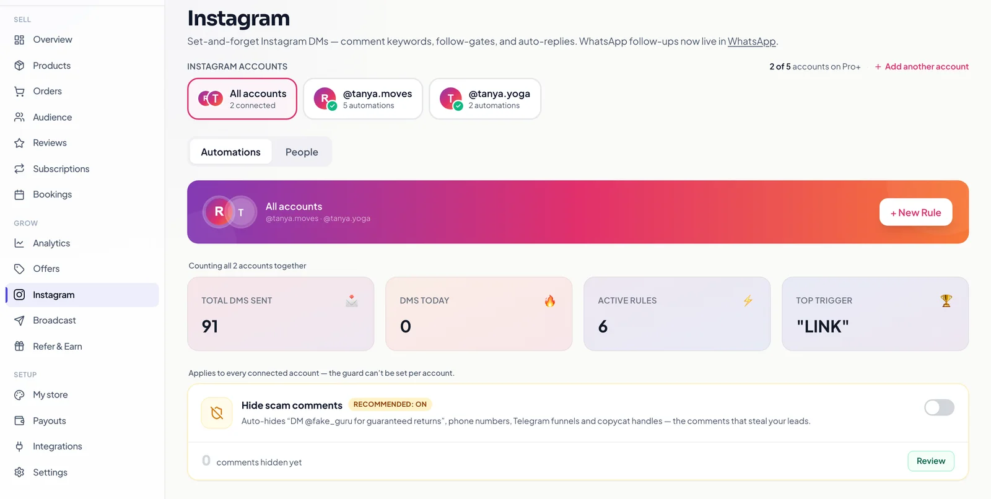This screenshot has height=499, width=991.
Task: Click the '0 comments hidden yet' text
Action: click(x=251, y=461)
